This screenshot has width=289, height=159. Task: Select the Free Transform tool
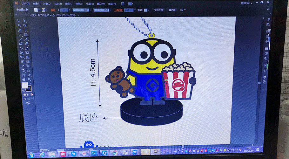click(x=27, y=52)
